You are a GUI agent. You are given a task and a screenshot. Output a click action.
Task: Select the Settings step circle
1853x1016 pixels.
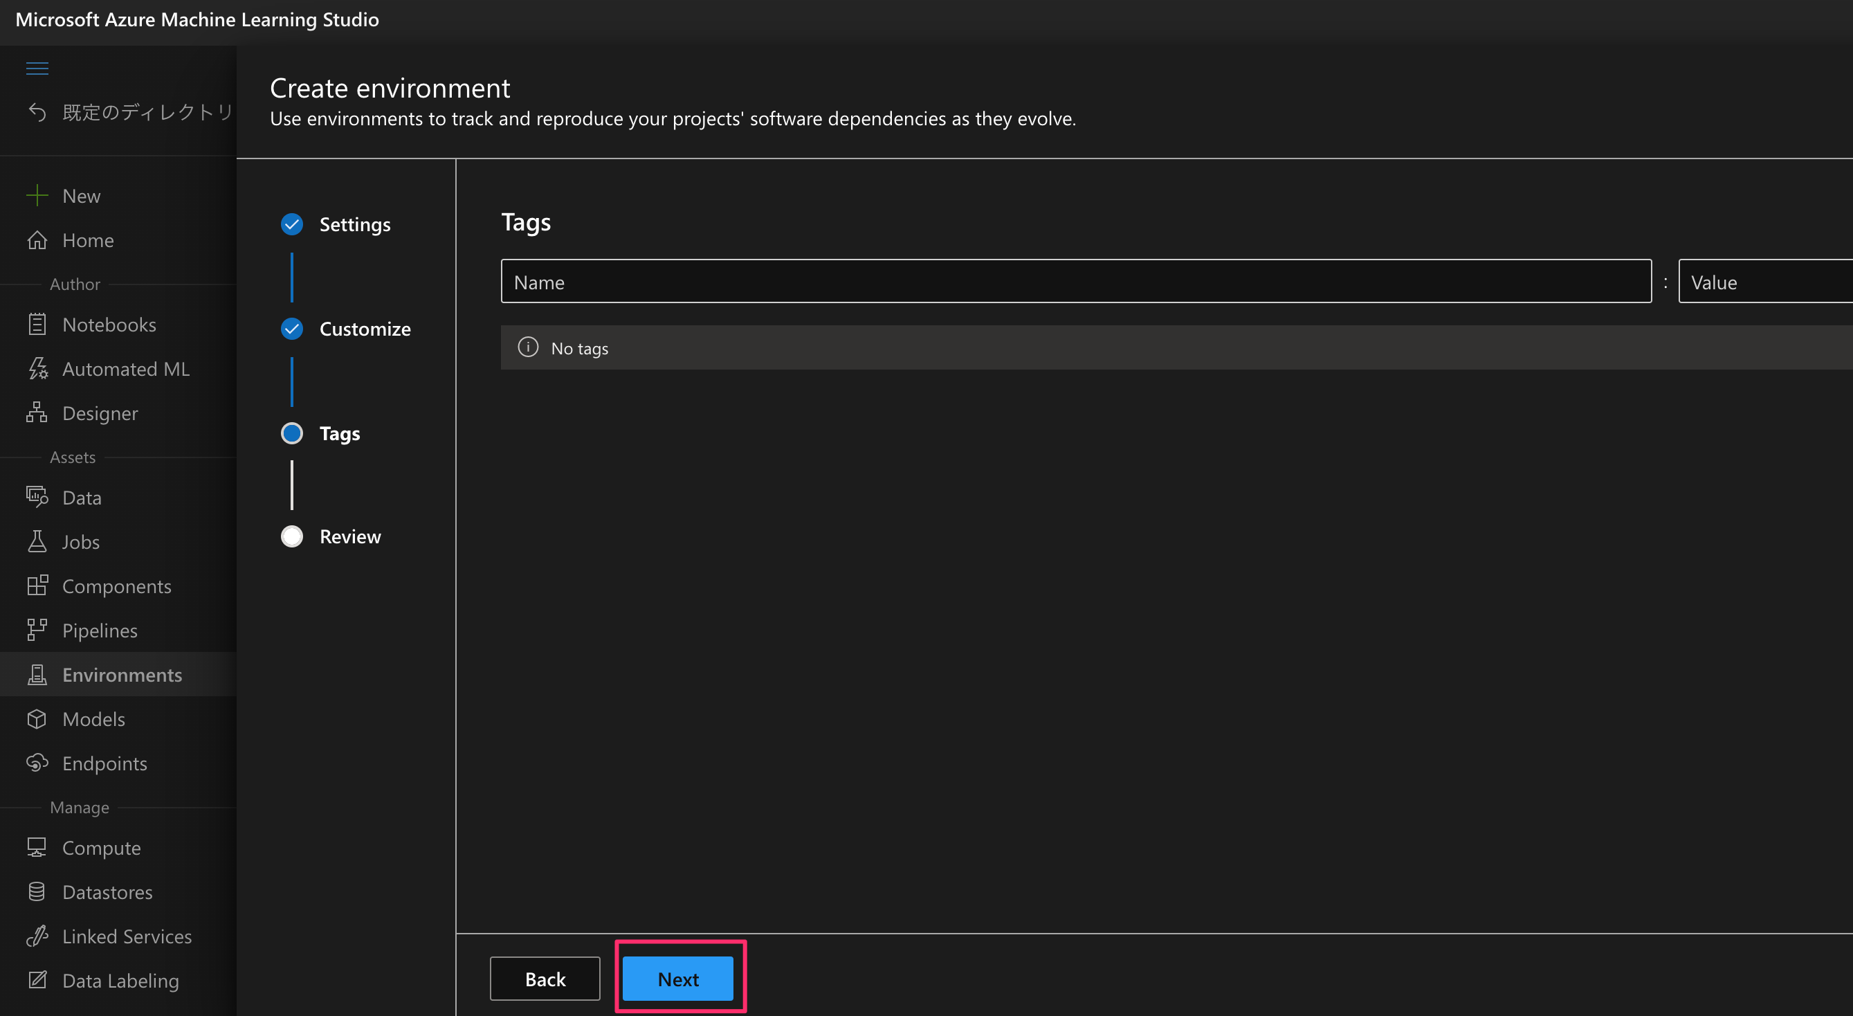(x=291, y=224)
